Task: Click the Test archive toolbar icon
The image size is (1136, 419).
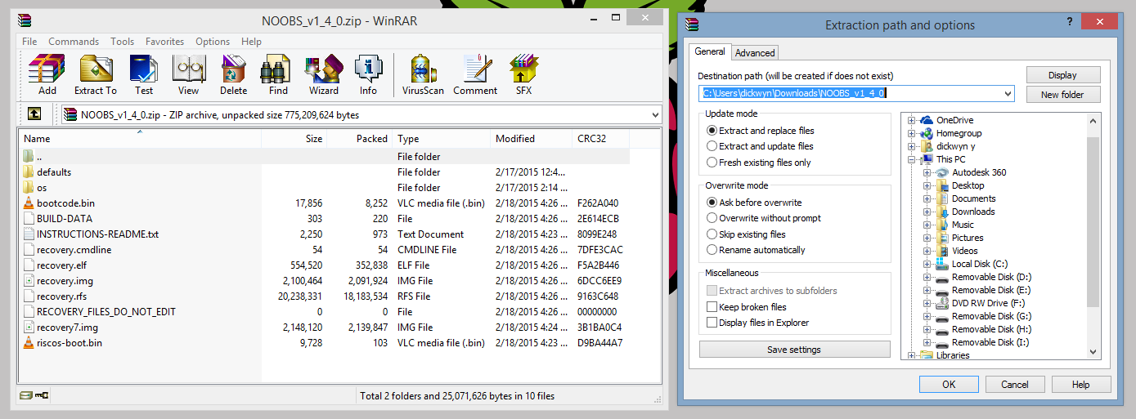Action: click(x=144, y=69)
